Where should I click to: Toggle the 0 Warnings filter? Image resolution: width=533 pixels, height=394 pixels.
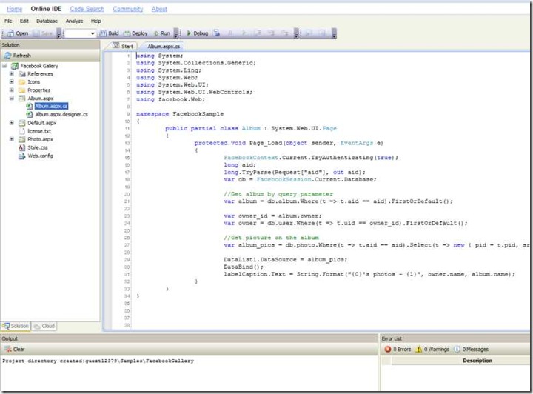(432, 349)
